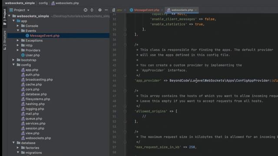Open cache.php in config folder
Viewport: 278px width, 156px height.
[x=33, y=84]
